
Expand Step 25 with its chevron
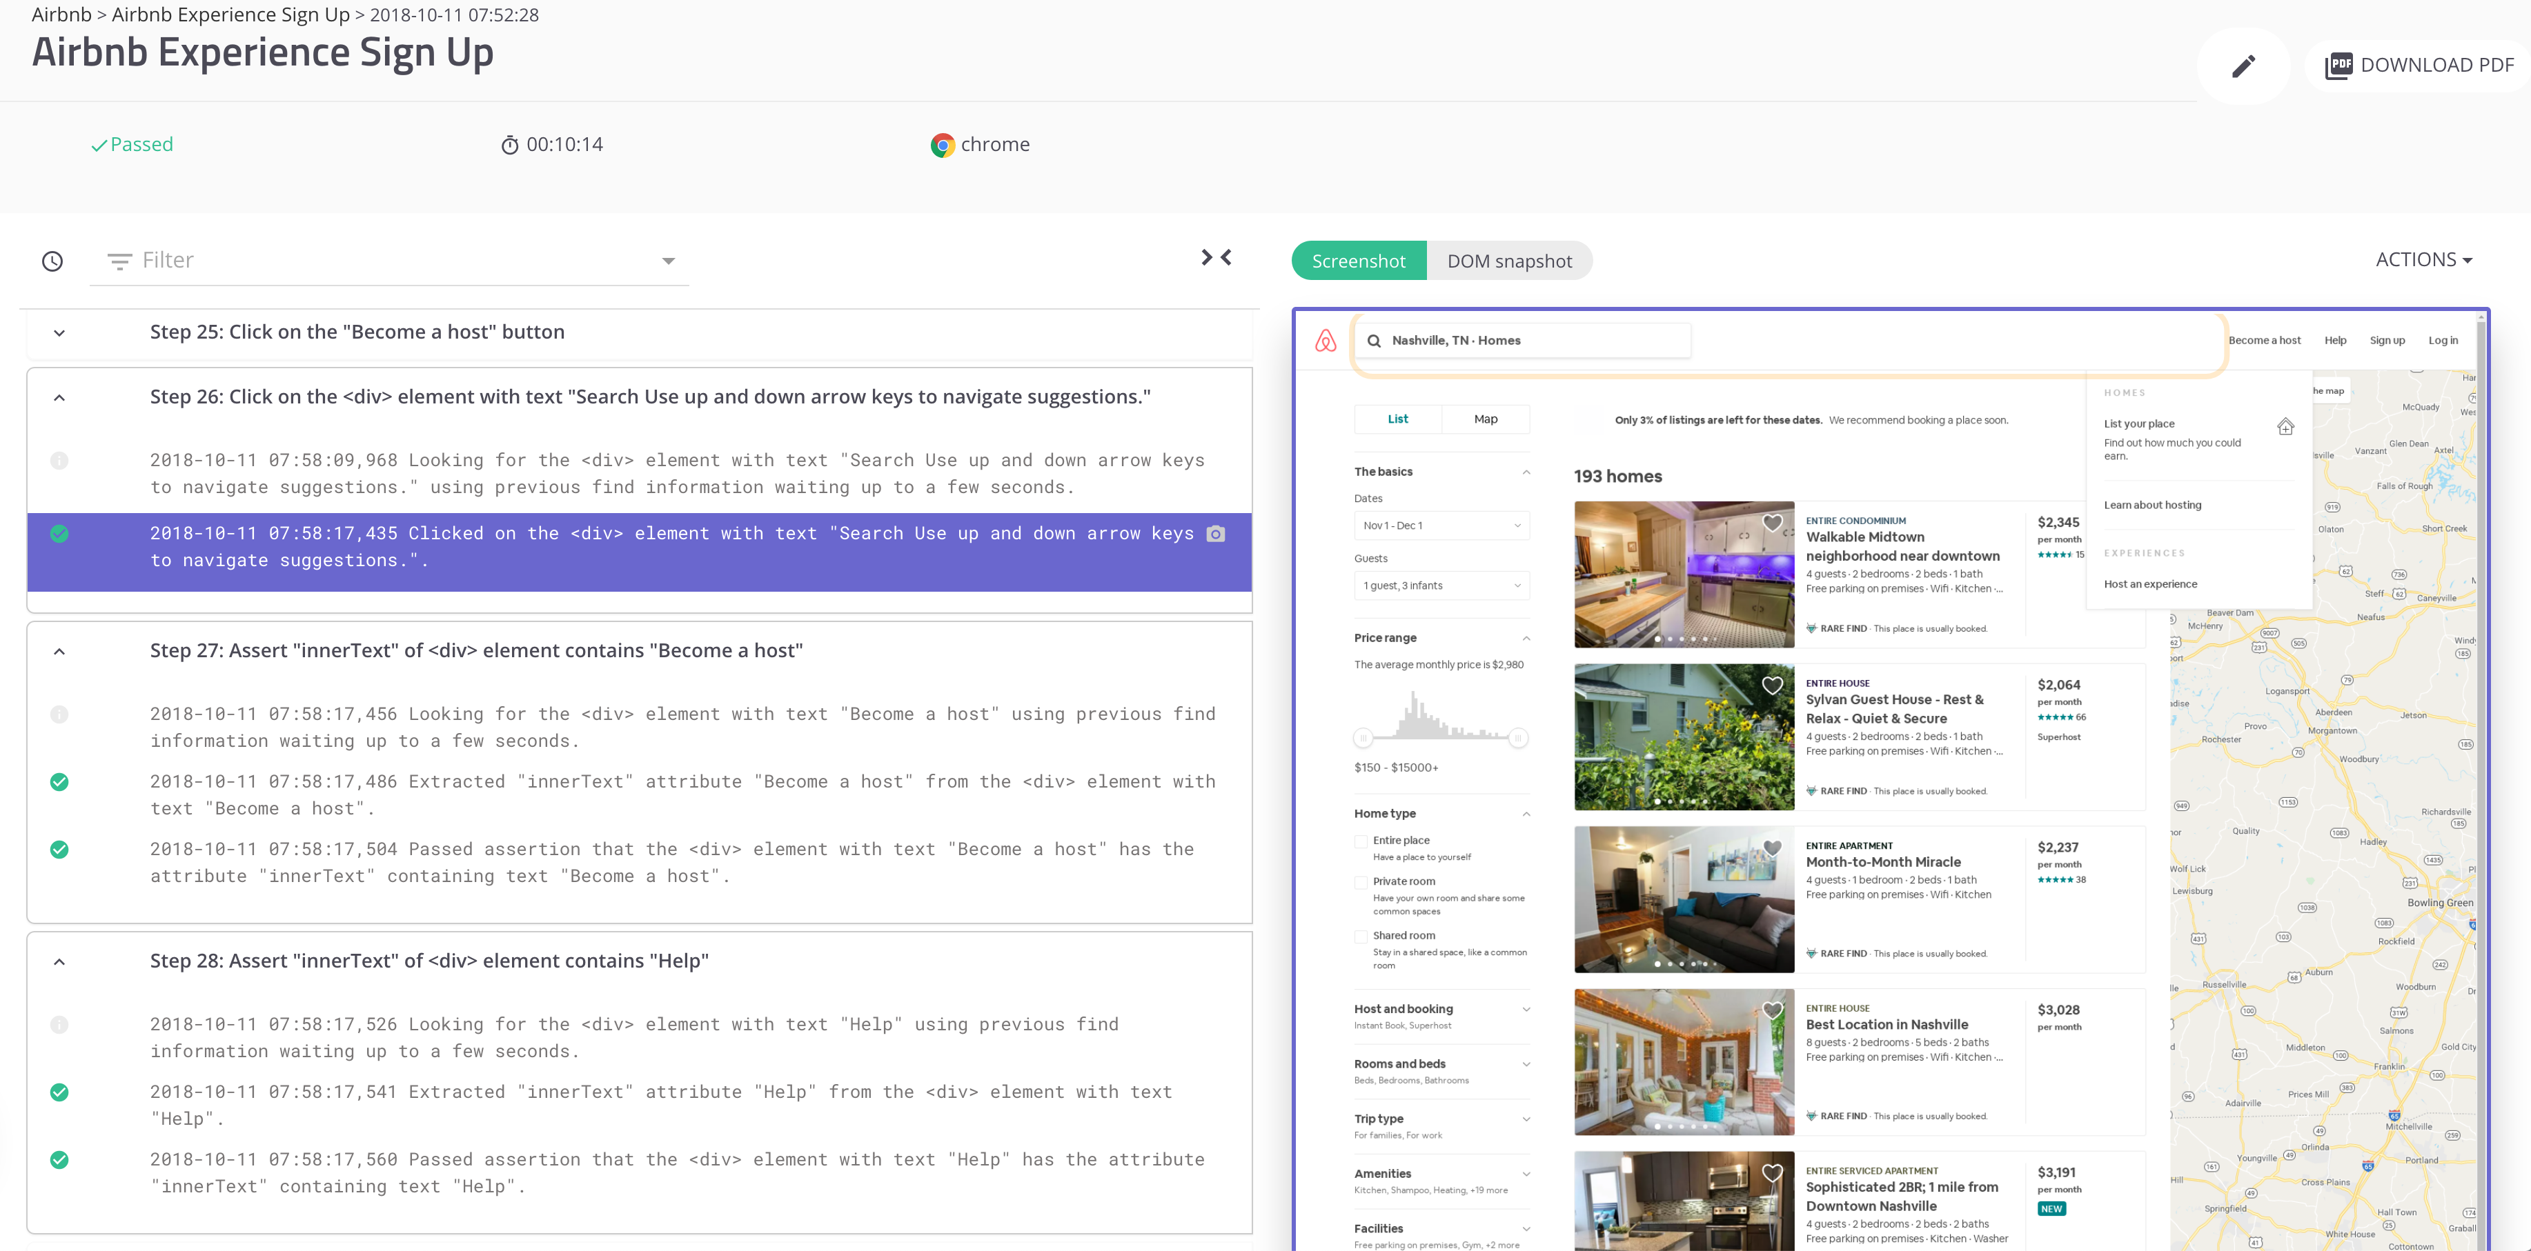59,333
